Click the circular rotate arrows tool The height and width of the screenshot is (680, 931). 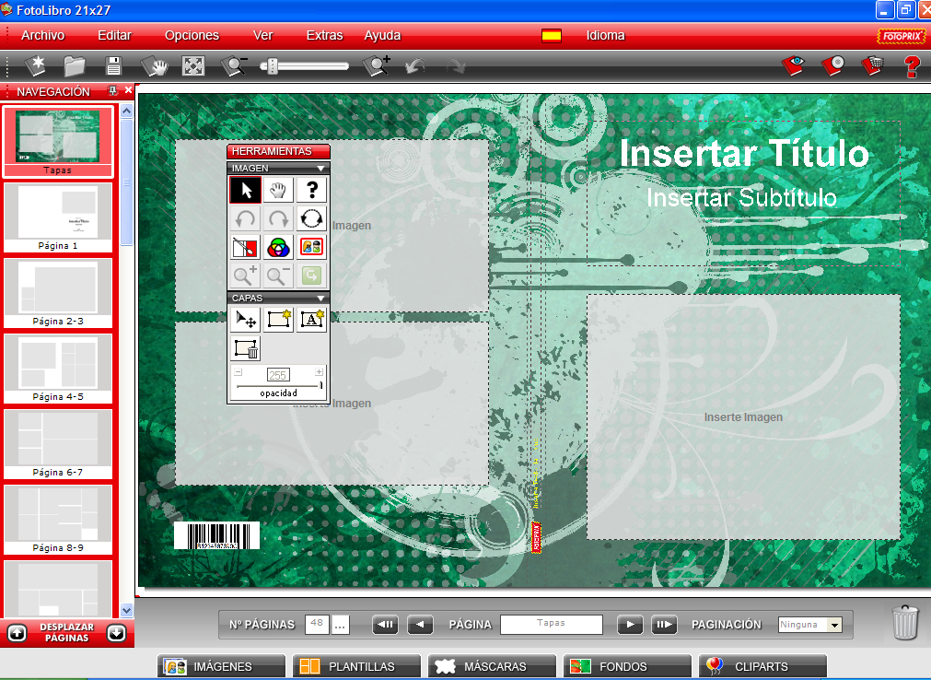(312, 218)
